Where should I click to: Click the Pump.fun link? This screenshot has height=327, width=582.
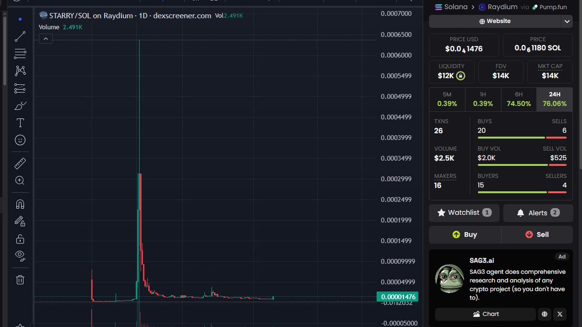click(550, 7)
